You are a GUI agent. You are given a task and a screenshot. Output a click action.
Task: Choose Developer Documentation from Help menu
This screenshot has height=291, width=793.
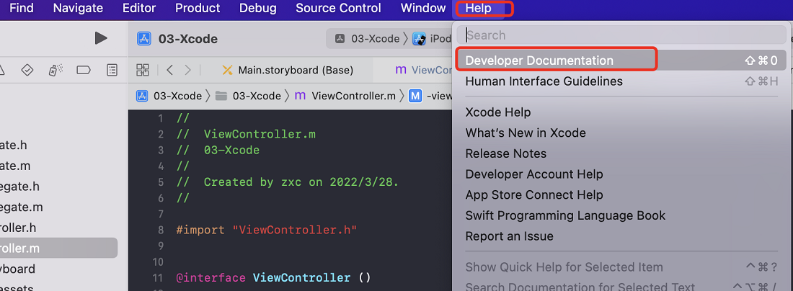[x=539, y=61]
